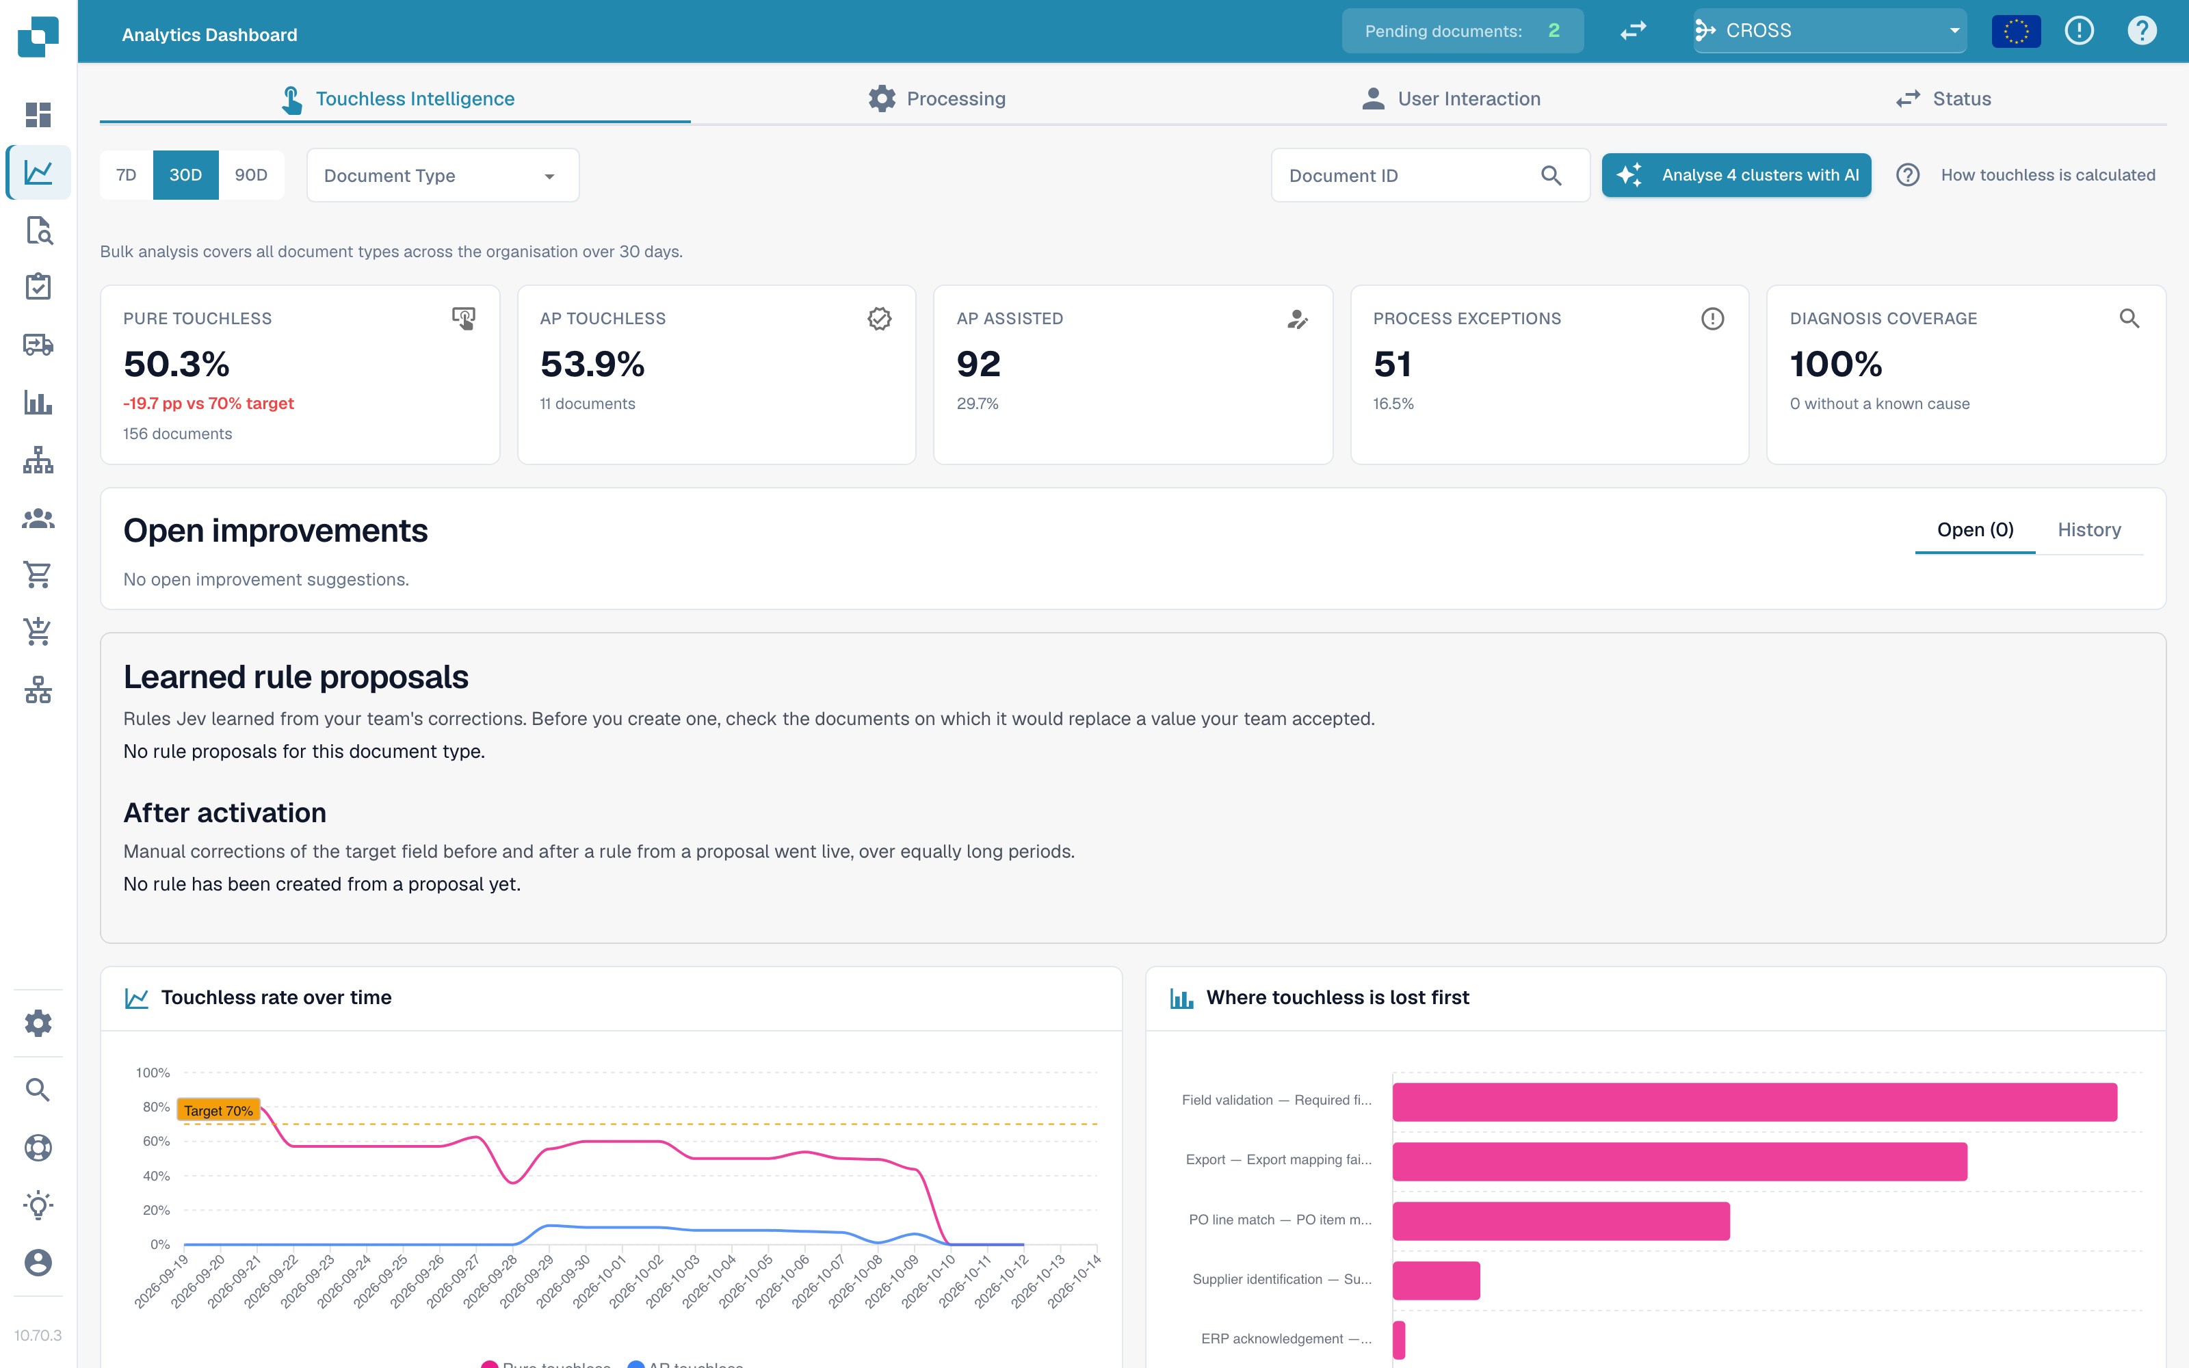Open the lightbulb ideas sidebar icon

click(38, 1205)
